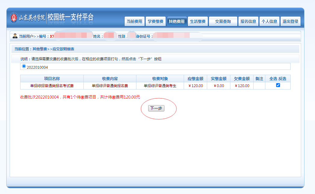315x194 pixels.
Task: Click the red pending fee summary text
Action: point(80,97)
